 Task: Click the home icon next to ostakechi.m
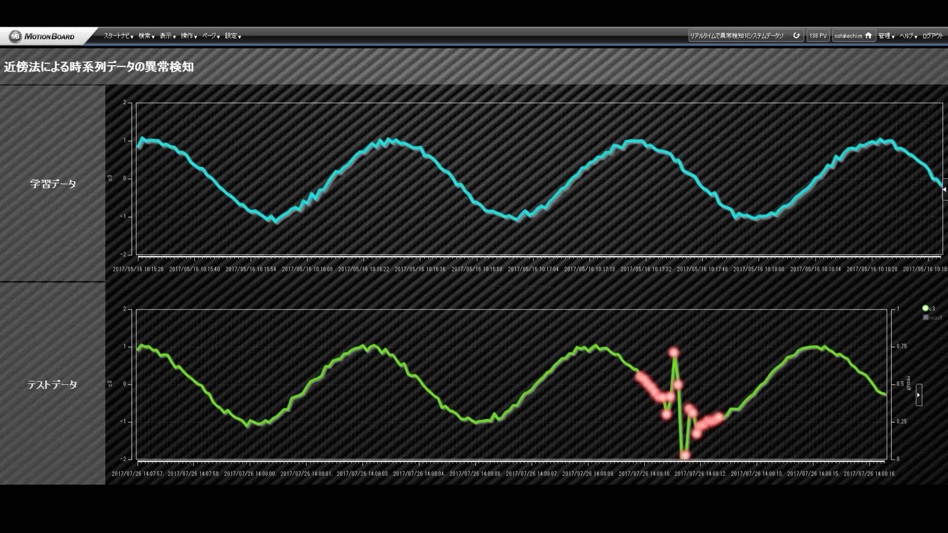click(868, 36)
